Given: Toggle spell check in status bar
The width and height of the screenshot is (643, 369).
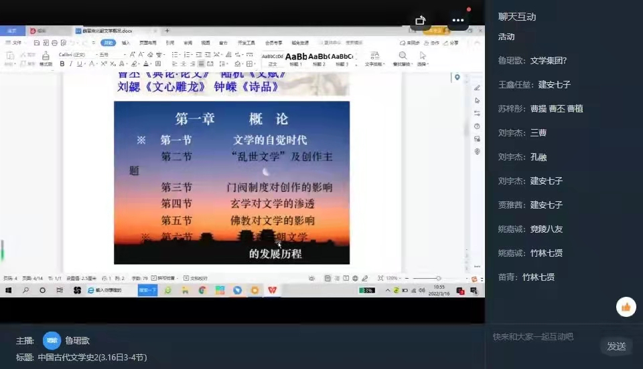Looking at the screenshot, I should coord(162,278).
